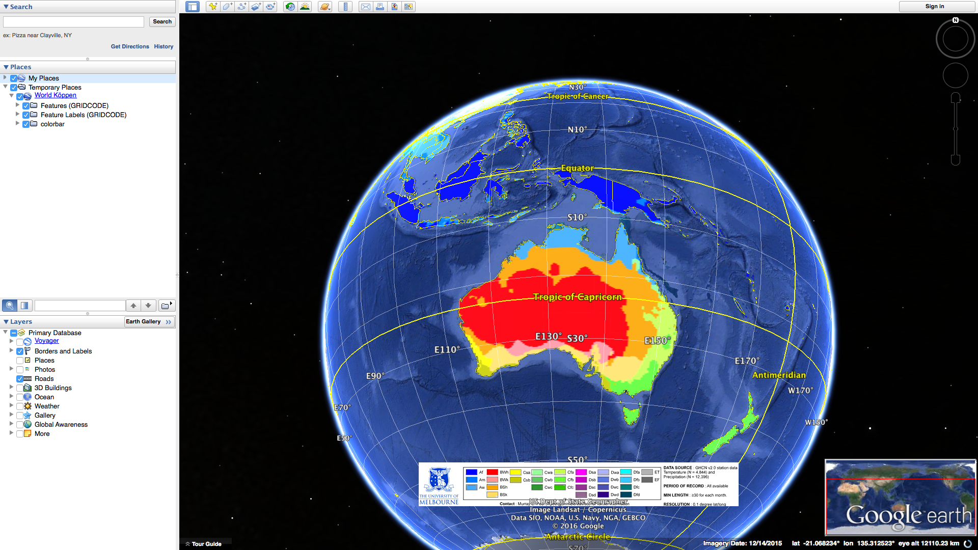This screenshot has width=978, height=550.
Task: Open the planet switcher dropdown
Action: (325, 7)
